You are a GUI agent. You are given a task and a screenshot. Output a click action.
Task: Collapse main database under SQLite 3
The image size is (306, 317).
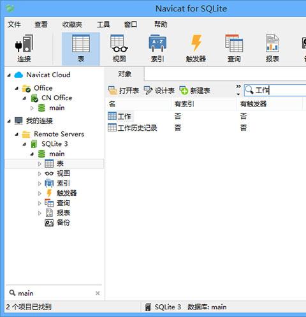[32, 154]
